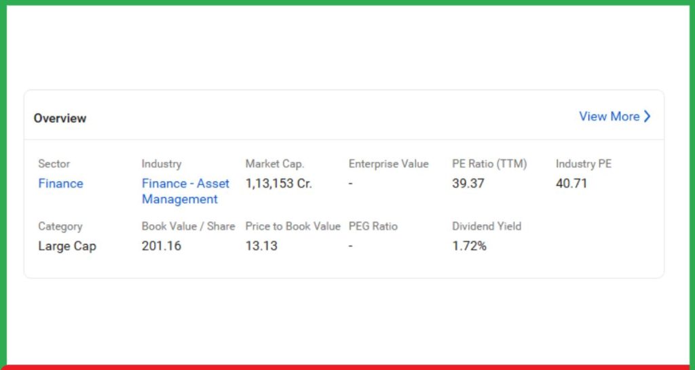Click the Overview heading

60,118
